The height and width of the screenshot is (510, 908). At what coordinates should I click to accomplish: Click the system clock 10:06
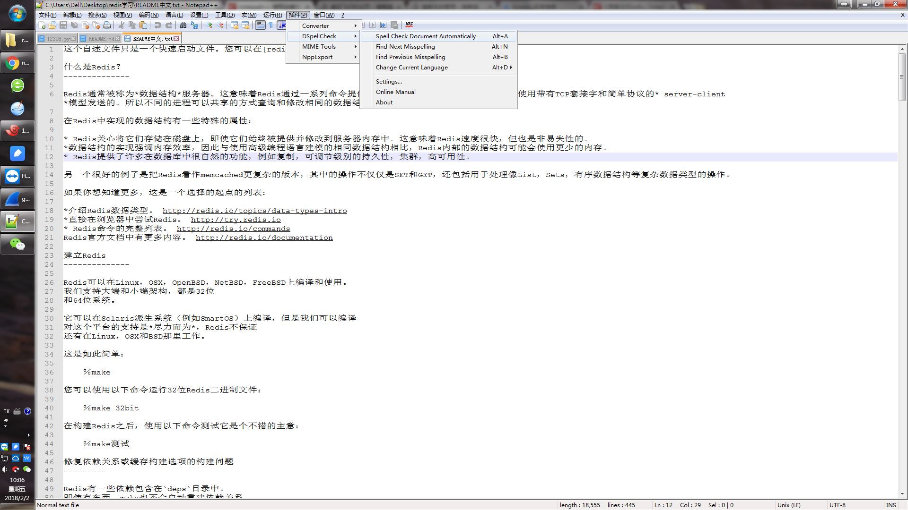point(17,480)
